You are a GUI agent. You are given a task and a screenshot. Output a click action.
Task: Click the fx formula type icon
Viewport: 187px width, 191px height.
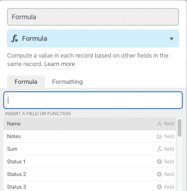[14, 38]
